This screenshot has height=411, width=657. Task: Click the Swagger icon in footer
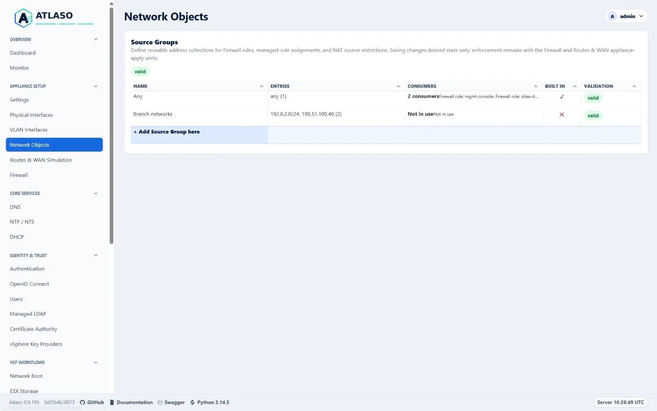(x=160, y=402)
